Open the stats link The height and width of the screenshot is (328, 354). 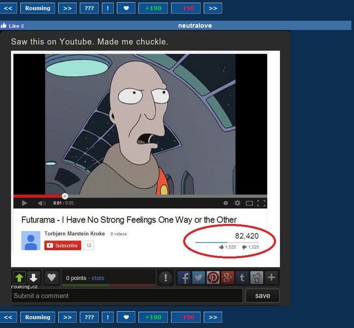(x=98, y=278)
